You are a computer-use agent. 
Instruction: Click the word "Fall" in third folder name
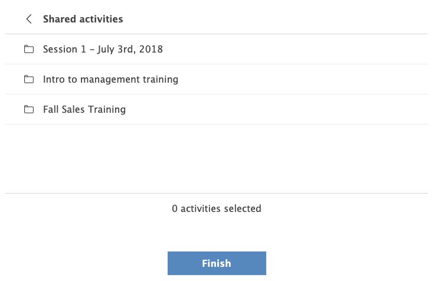coord(51,109)
